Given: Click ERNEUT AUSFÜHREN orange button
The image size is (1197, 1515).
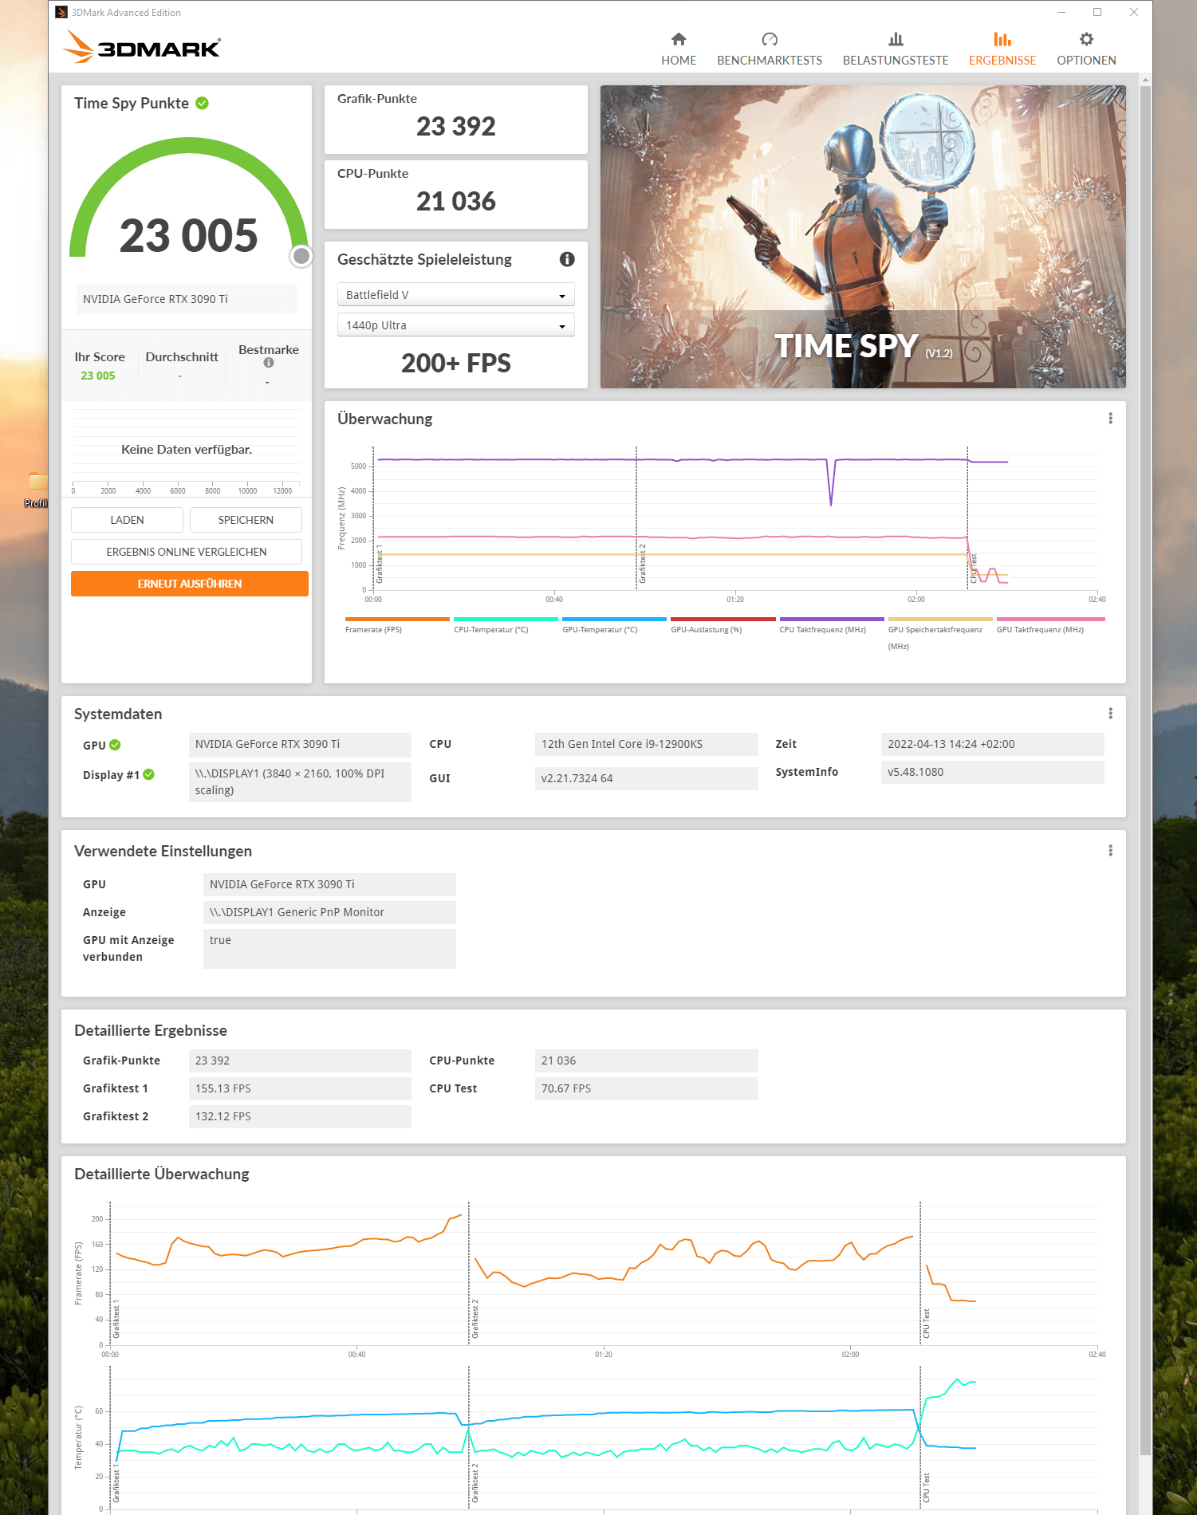Looking at the screenshot, I should (x=190, y=584).
